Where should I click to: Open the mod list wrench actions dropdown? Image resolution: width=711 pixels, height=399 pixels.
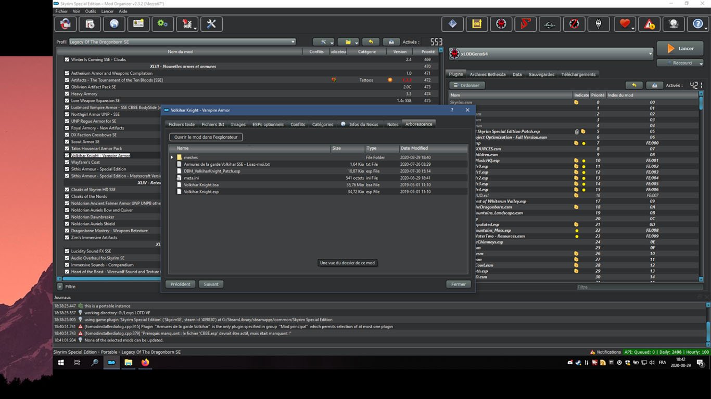(x=324, y=42)
